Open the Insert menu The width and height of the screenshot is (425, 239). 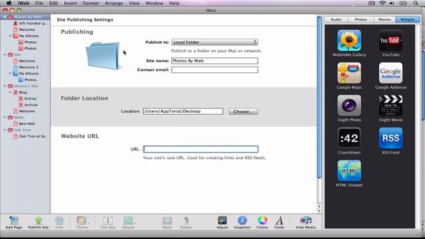tap(70, 3)
